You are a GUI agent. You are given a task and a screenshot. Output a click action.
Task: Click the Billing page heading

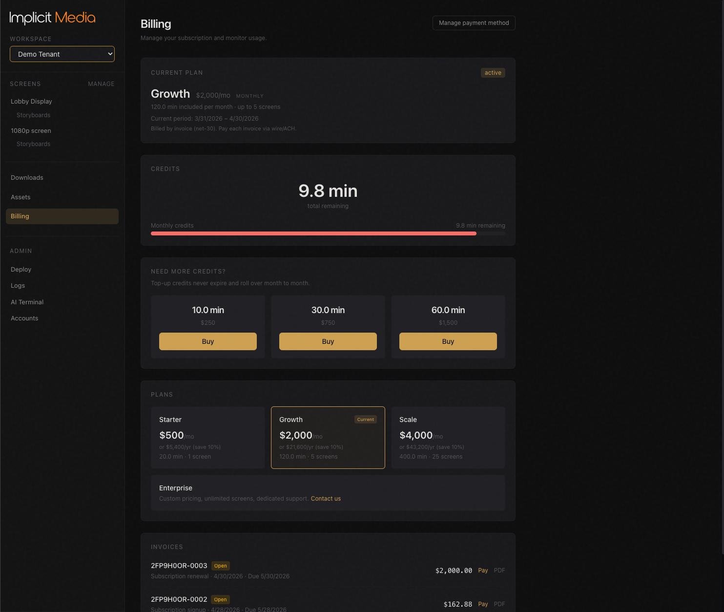click(156, 24)
